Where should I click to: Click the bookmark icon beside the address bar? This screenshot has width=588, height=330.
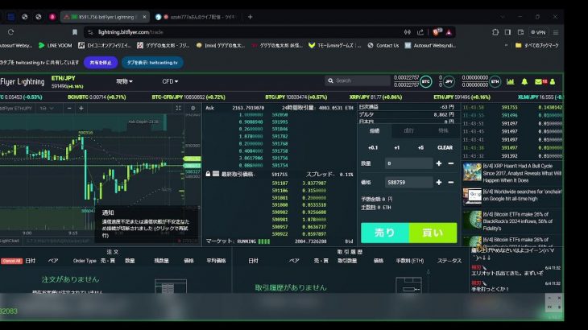tap(75, 32)
